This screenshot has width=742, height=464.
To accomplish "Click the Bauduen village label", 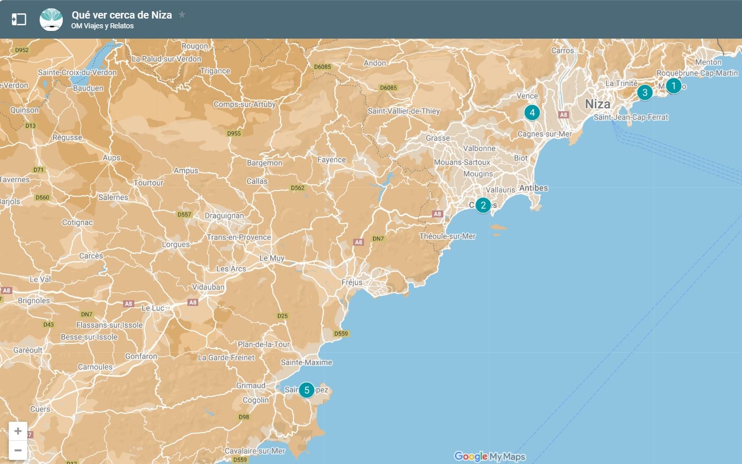I will pos(88,88).
